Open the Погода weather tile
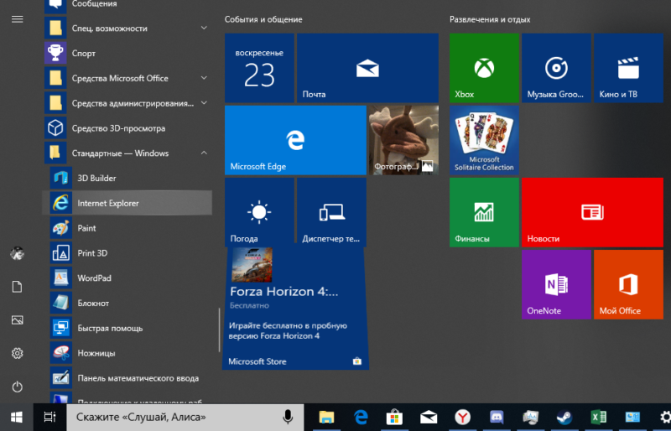 pyautogui.click(x=259, y=212)
